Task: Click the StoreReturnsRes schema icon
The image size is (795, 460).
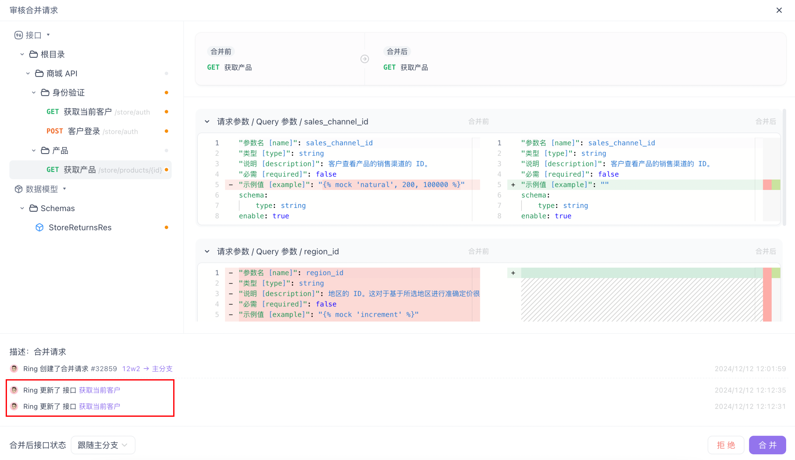Action: [39, 227]
